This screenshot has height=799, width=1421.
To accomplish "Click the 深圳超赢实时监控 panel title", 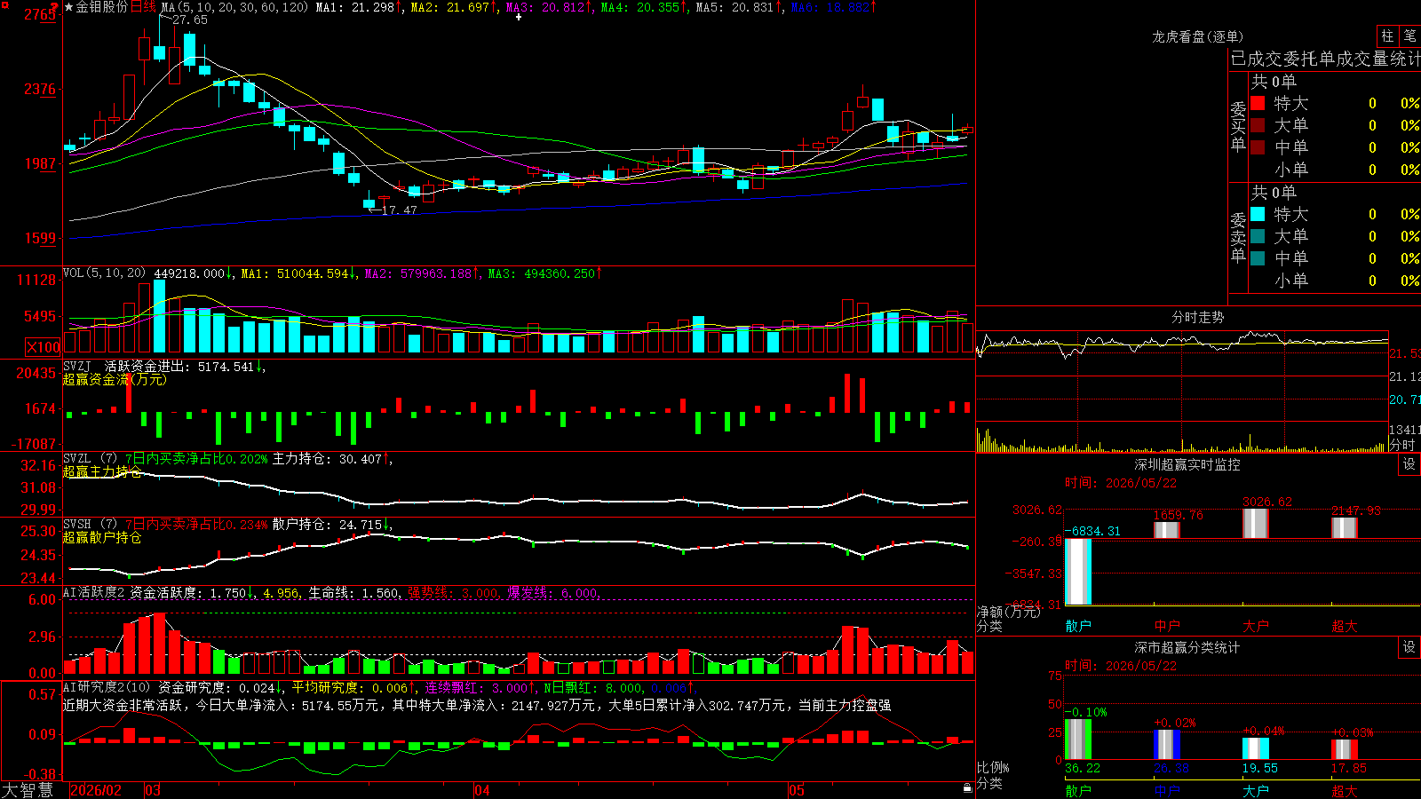I will click(1187, 464).
